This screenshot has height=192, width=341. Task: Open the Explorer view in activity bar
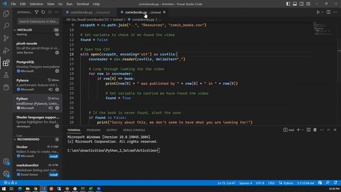point(6,13)
